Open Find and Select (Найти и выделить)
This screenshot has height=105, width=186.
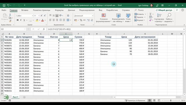169,18
